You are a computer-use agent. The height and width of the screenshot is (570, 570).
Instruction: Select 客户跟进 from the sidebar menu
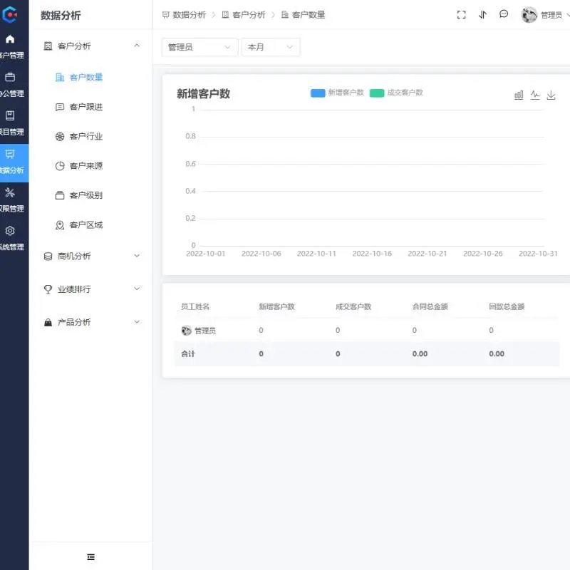coord(83,107)
